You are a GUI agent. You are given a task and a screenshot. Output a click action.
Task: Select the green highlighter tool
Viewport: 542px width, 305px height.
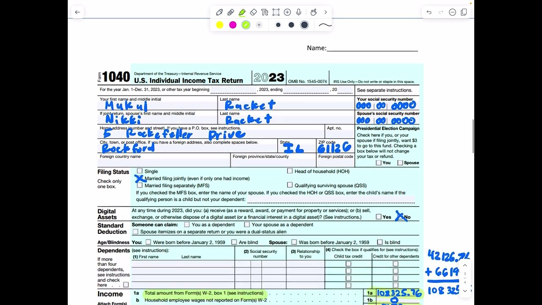pyautogui.click(x=242, y=12)
